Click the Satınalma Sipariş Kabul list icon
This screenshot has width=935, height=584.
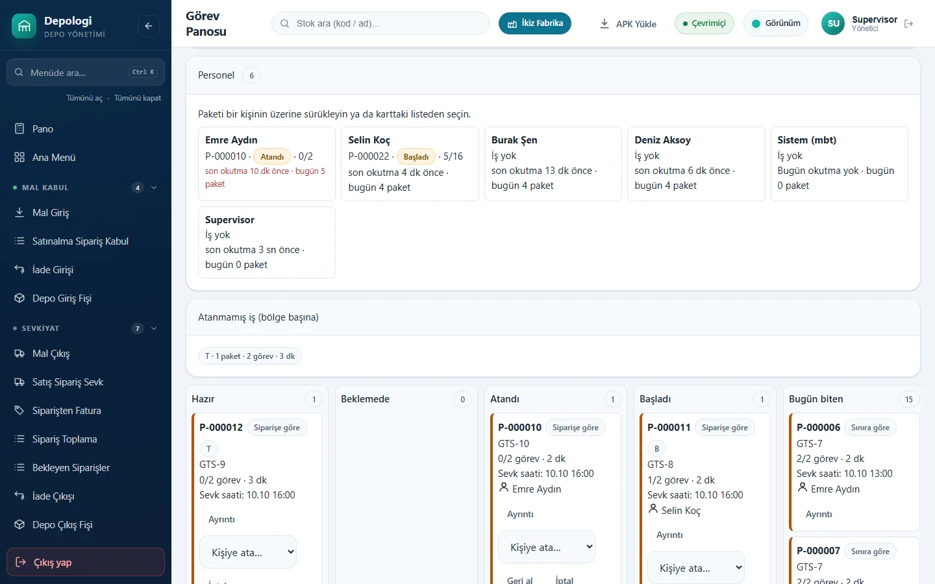[19, 241]
